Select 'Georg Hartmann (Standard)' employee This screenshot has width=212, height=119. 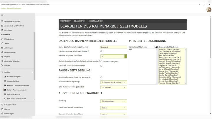point(170,57)
